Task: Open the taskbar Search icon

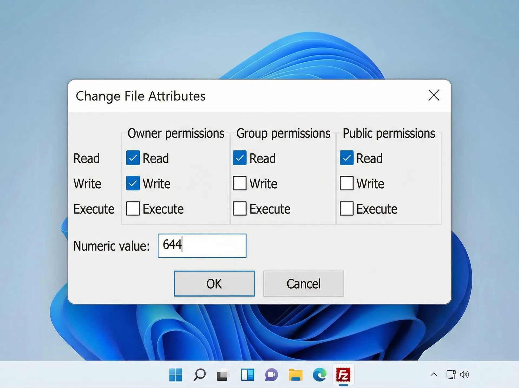Action: point(199,375)
